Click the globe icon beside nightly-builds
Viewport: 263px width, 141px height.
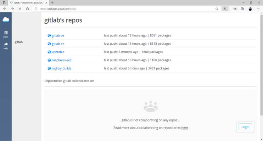49,68
